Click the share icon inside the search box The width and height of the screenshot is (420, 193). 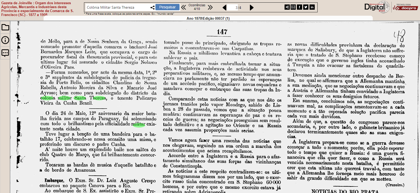click(x=152, y=7)
